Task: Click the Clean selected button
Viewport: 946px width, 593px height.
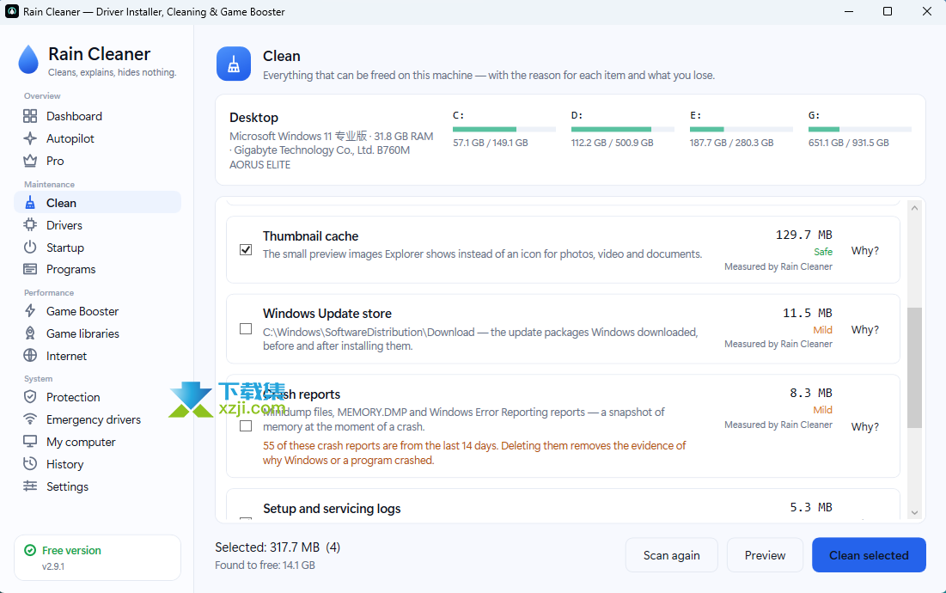Action: click(869, 555)
